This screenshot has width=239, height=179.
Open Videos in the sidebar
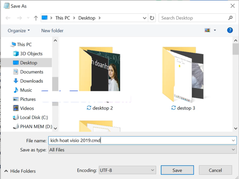24,108
